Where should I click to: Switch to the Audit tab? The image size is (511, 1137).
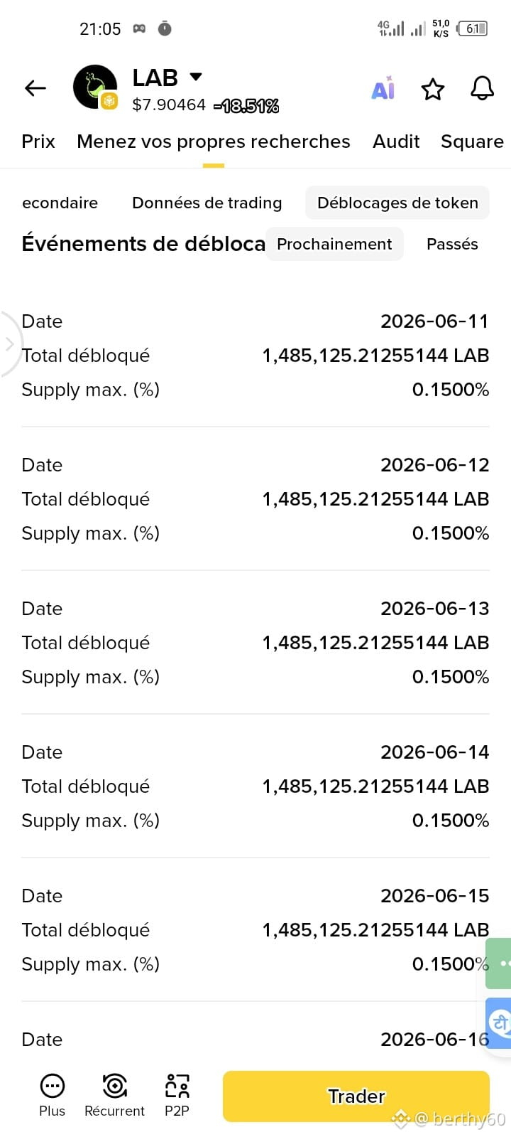[x=396, y=142]
